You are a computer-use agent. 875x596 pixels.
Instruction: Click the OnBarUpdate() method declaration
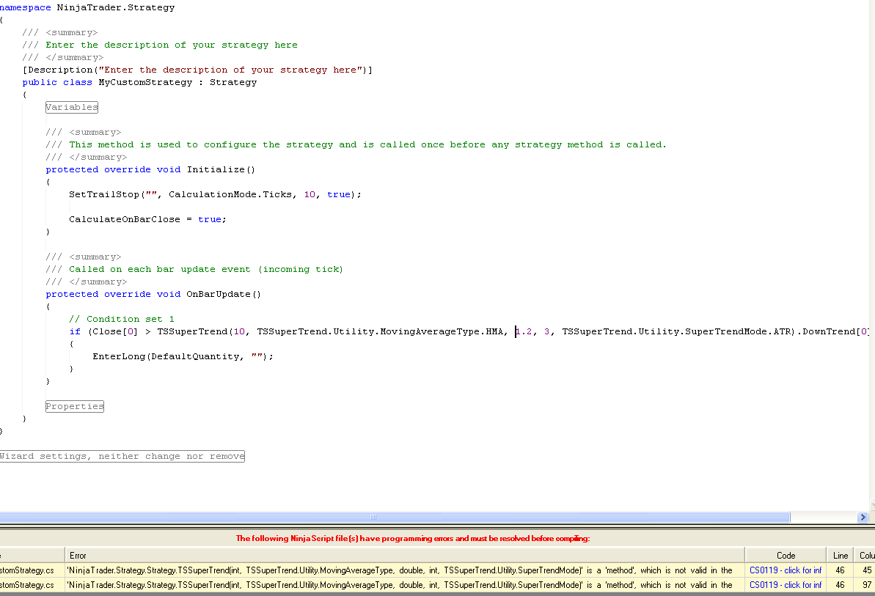(x=153, y=295)
